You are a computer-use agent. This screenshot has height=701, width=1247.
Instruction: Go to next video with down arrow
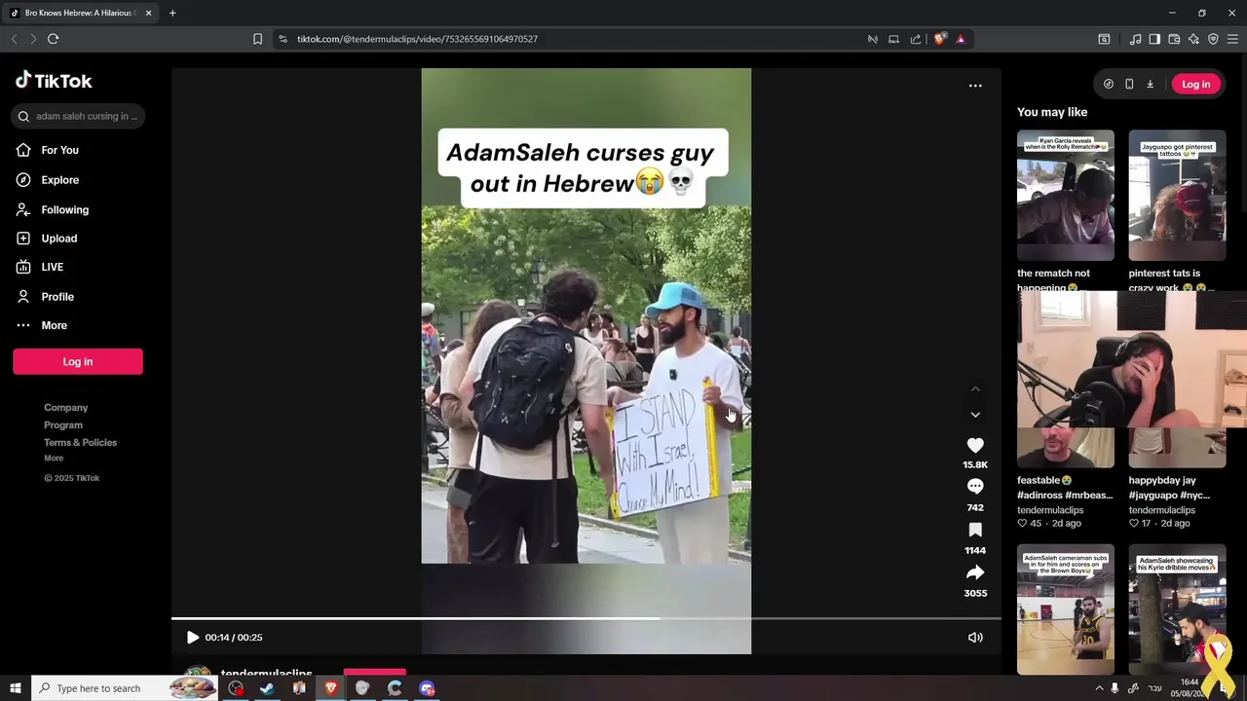coord(975,415)
